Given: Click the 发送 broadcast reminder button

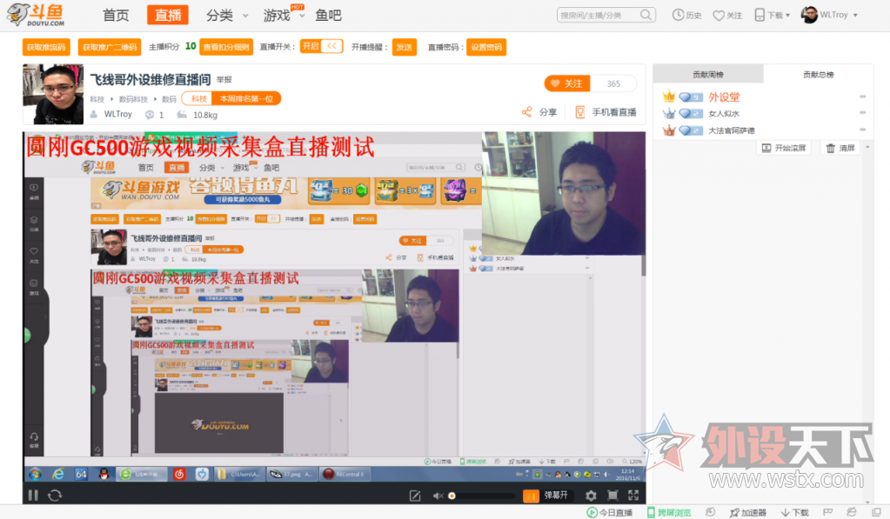Looking at the screenshot, I should pos(405,47).
